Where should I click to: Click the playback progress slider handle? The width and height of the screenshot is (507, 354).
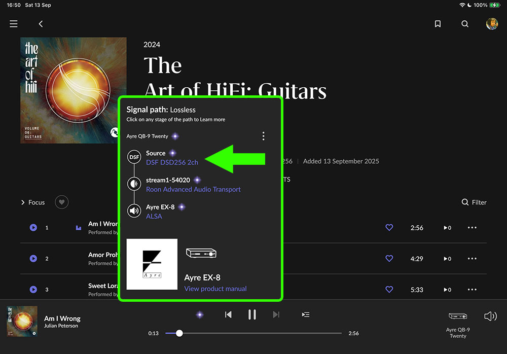179,333
